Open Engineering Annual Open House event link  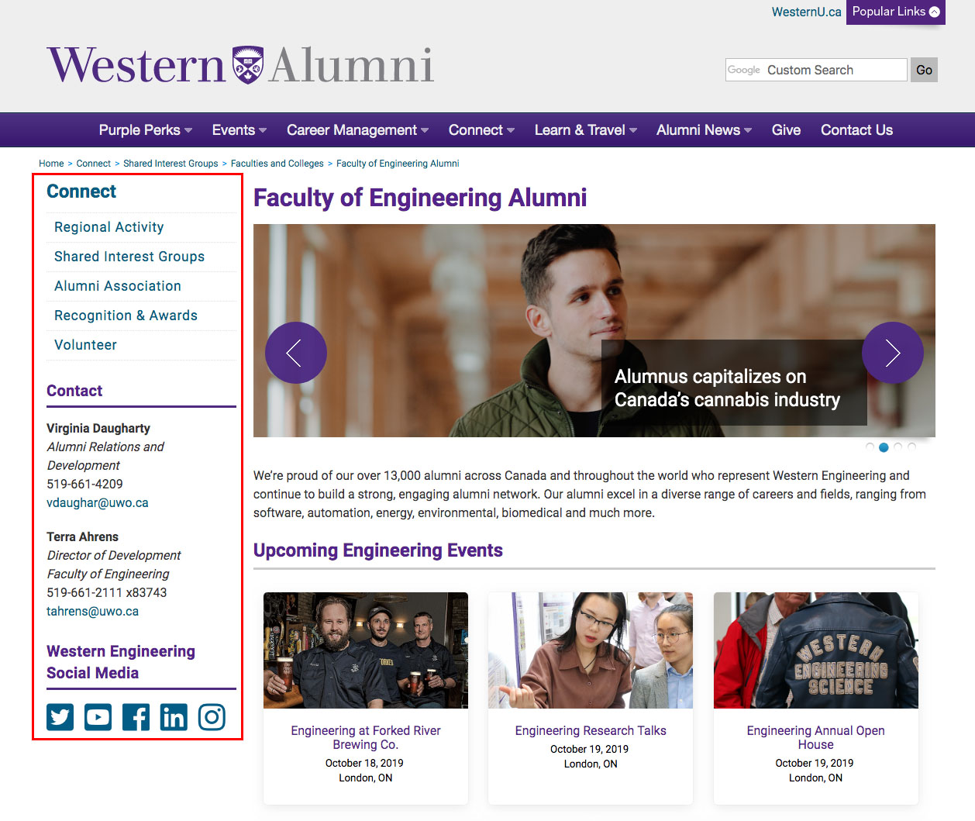(x=815, y=737)
